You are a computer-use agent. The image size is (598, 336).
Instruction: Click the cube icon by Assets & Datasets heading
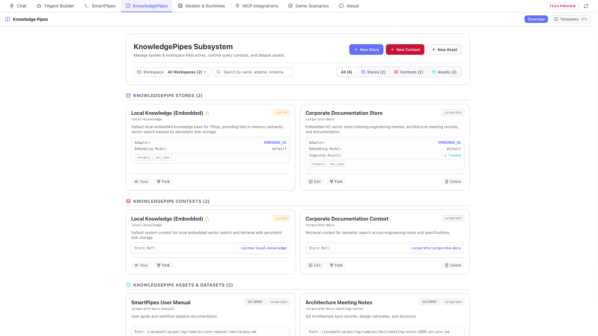[x=128, y=285]
